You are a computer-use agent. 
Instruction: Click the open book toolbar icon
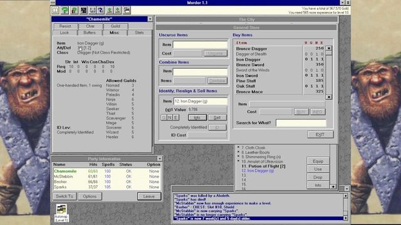point(55,10)
